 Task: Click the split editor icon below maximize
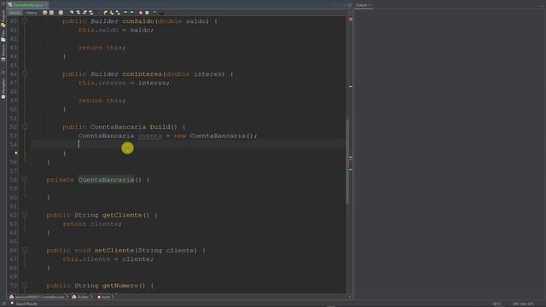350,13
